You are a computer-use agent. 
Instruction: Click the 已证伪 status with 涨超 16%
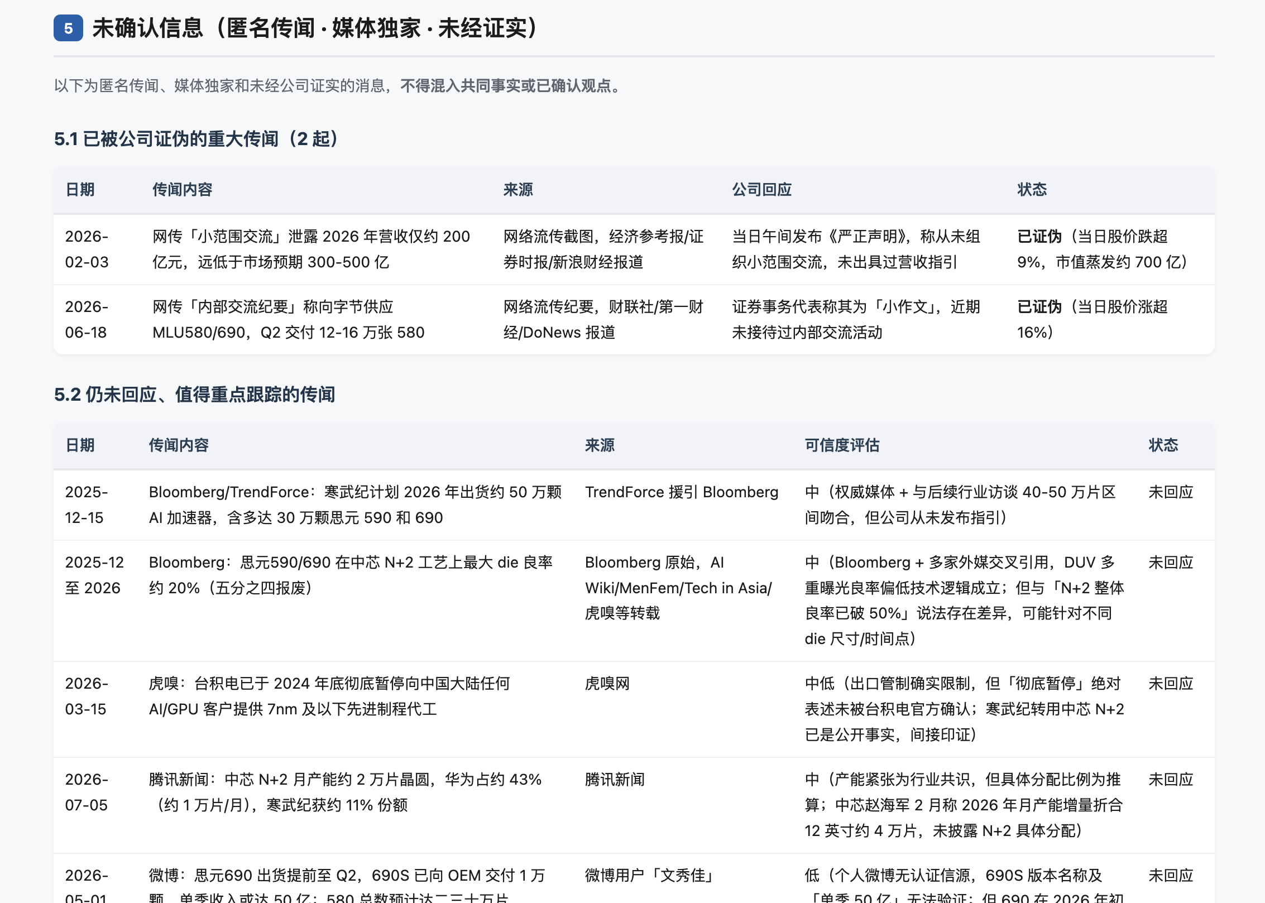click(1092, 319)
